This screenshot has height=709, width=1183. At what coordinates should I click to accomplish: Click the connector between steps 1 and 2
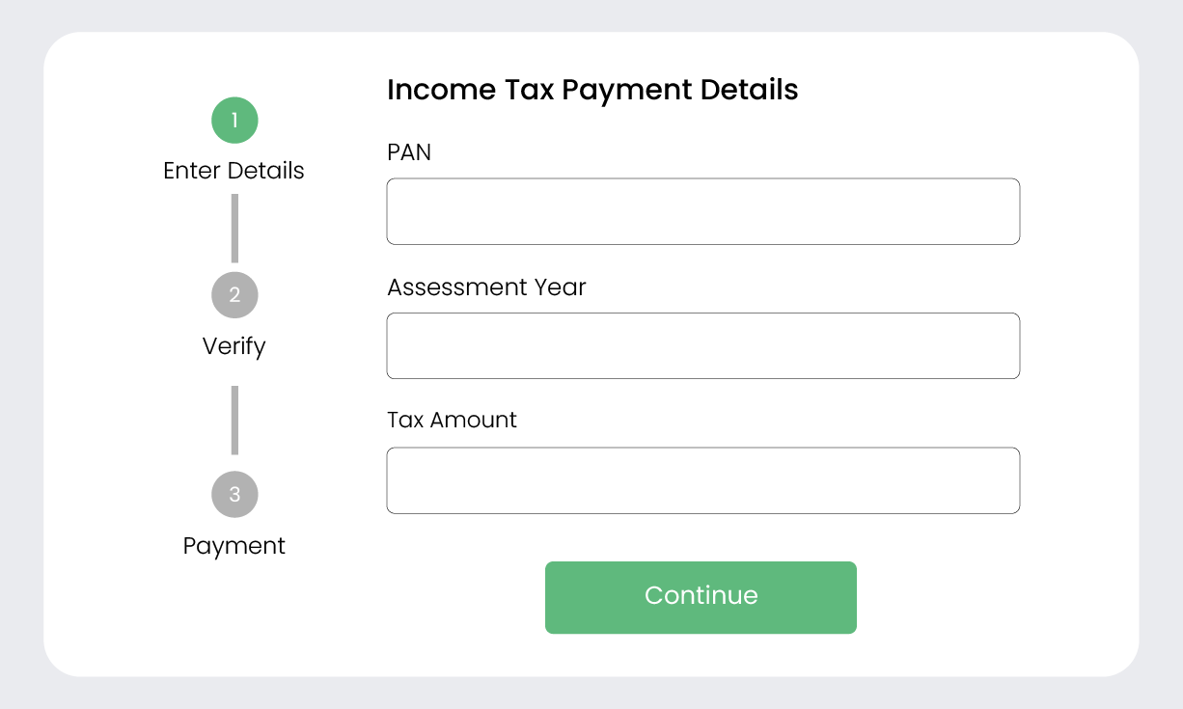(234, 229)
